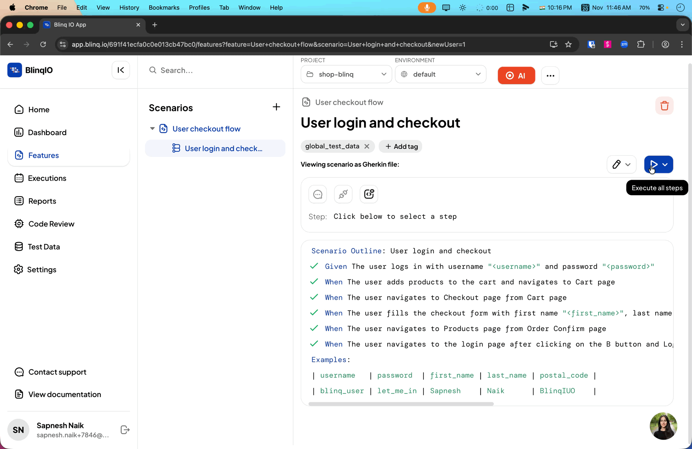This screenshot has height=449, width=692.
Task: Expand the pencil edit options dropdown
Action: pos(628,165)
